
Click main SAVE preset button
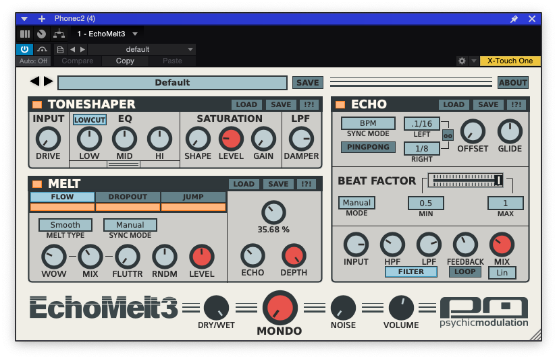point(308,83)
